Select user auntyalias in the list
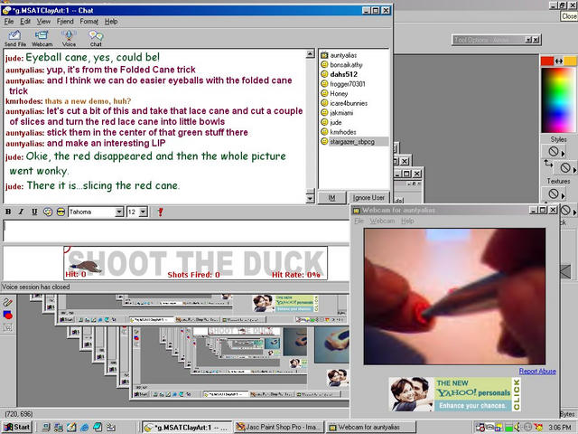 point(343,55)
